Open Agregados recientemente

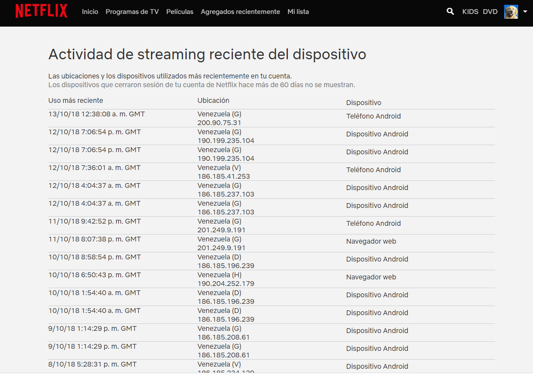(240, 12)
